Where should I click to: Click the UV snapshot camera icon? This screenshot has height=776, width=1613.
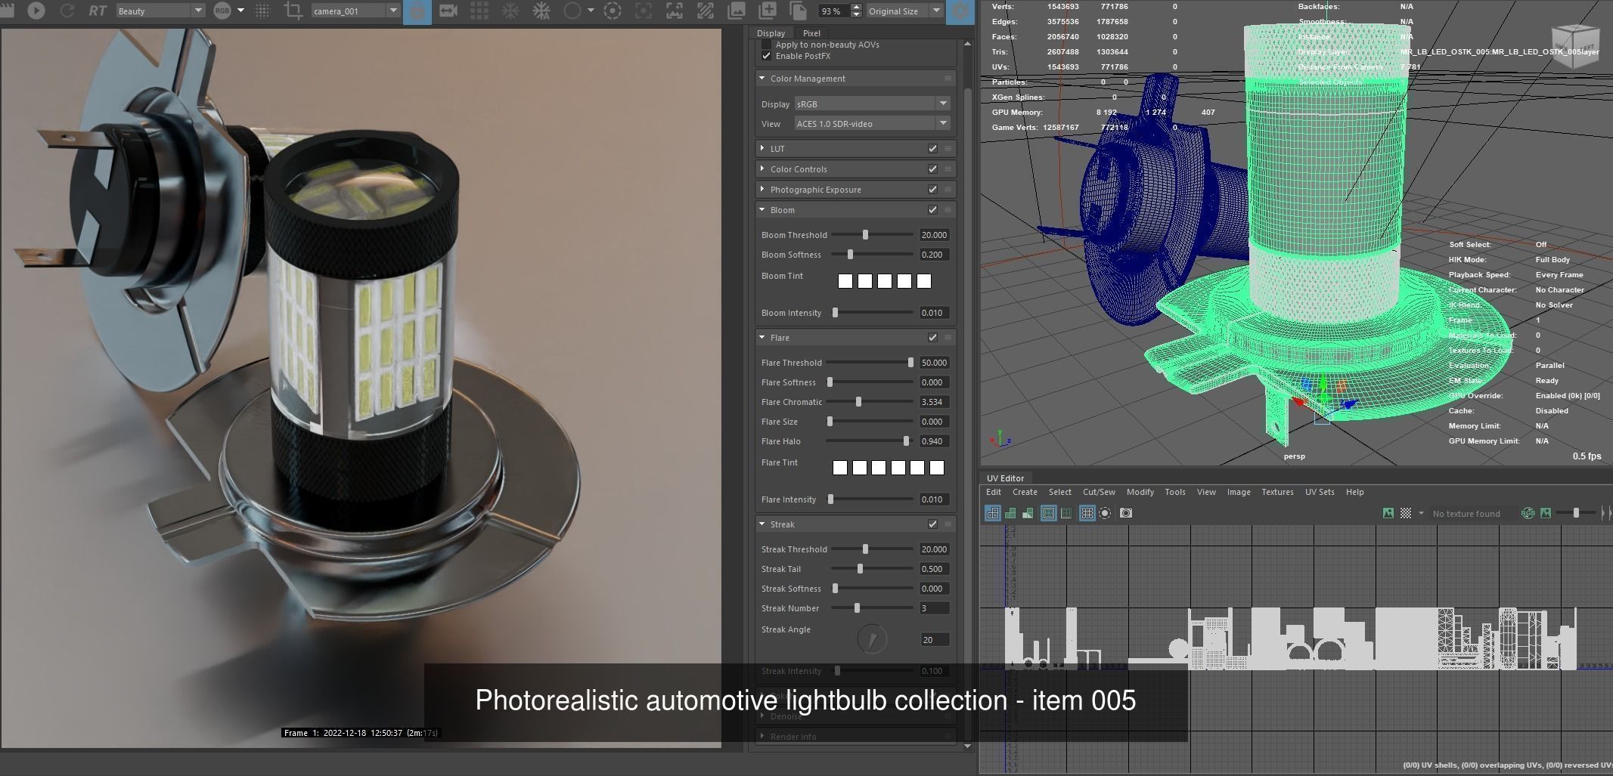point(1126,513)
